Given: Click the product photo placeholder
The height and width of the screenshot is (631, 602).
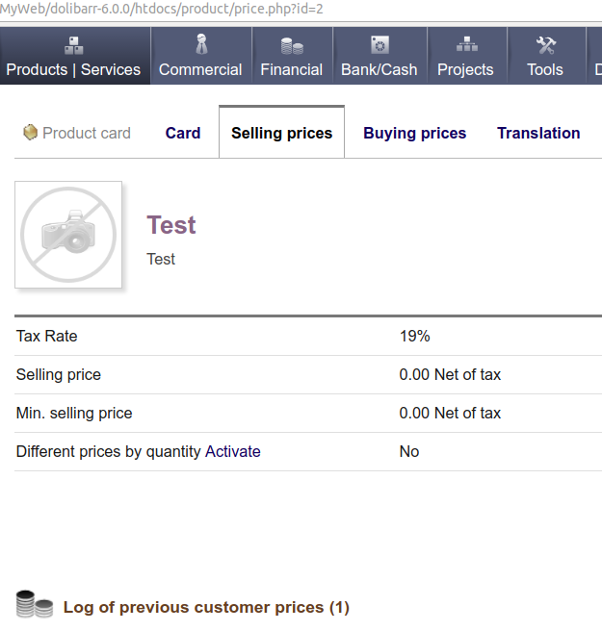Looking at the screenshot, I should 68,235.
